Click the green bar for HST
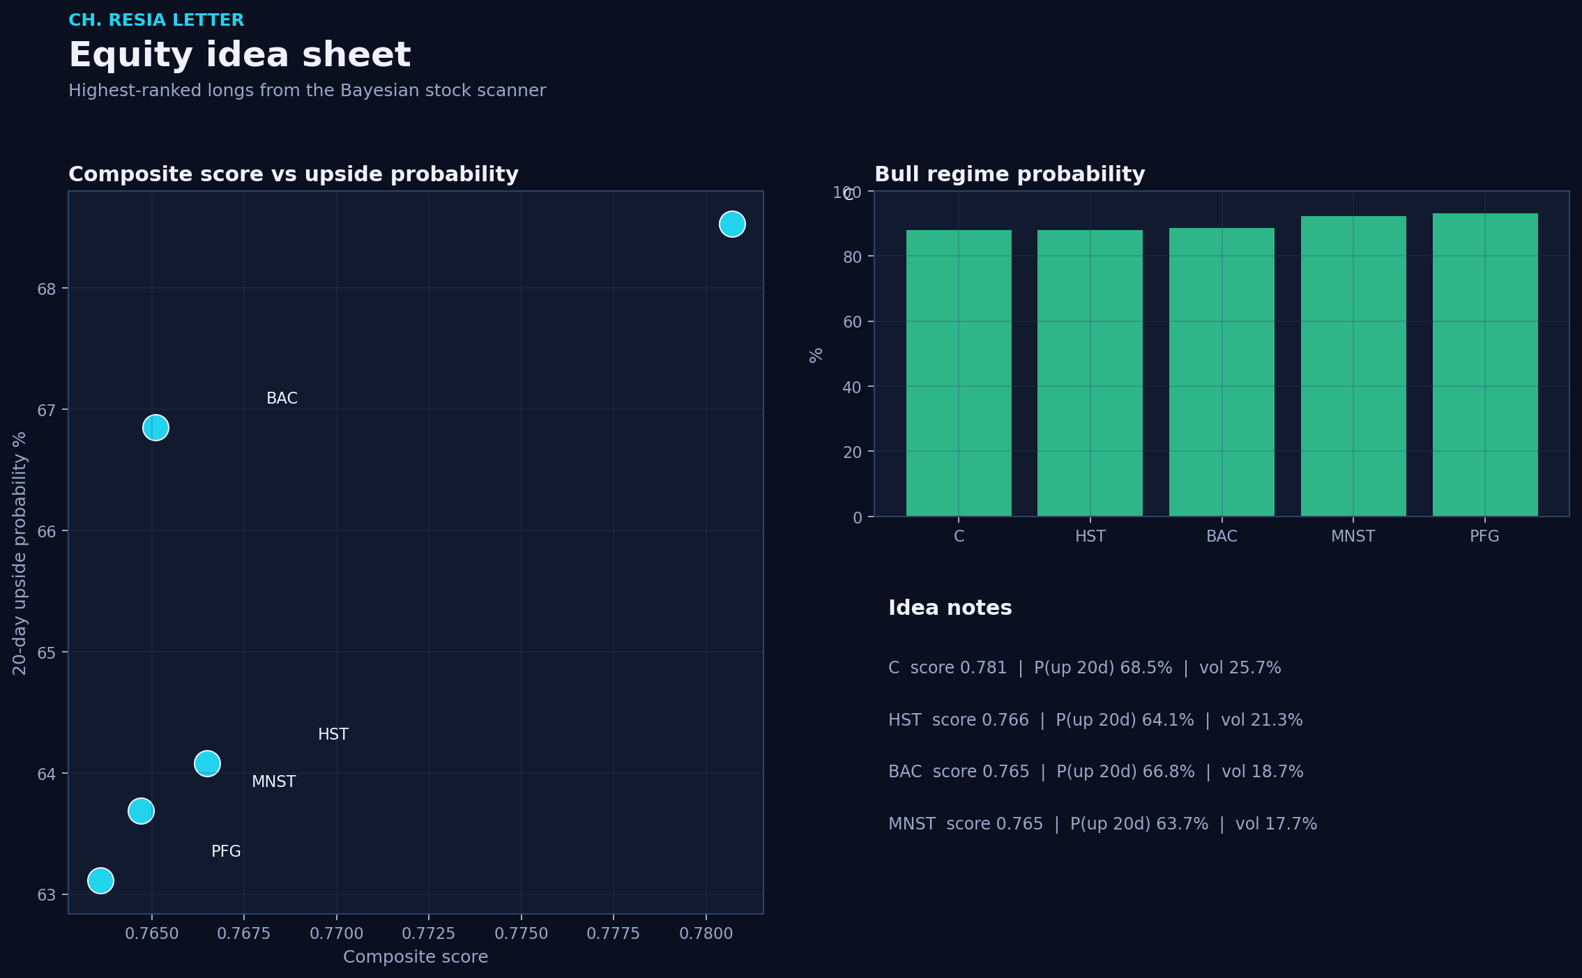Image resolution: width=1582 pixels, height=978 pixels. tap(1090, 373)
